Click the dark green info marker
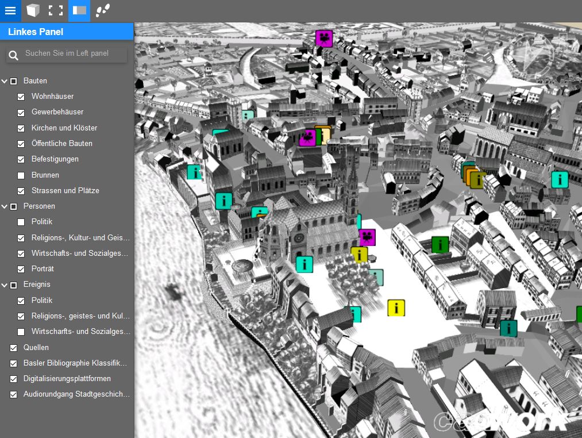The width and height of the screenshot is (582, 438). 440,245
